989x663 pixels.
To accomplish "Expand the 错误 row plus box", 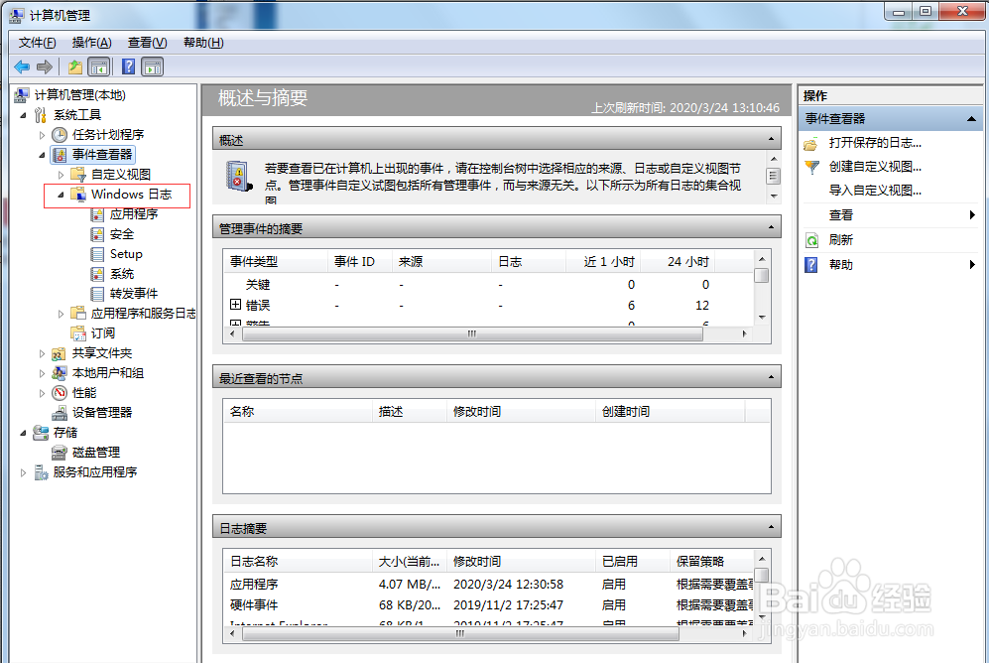I will [235, 305].
